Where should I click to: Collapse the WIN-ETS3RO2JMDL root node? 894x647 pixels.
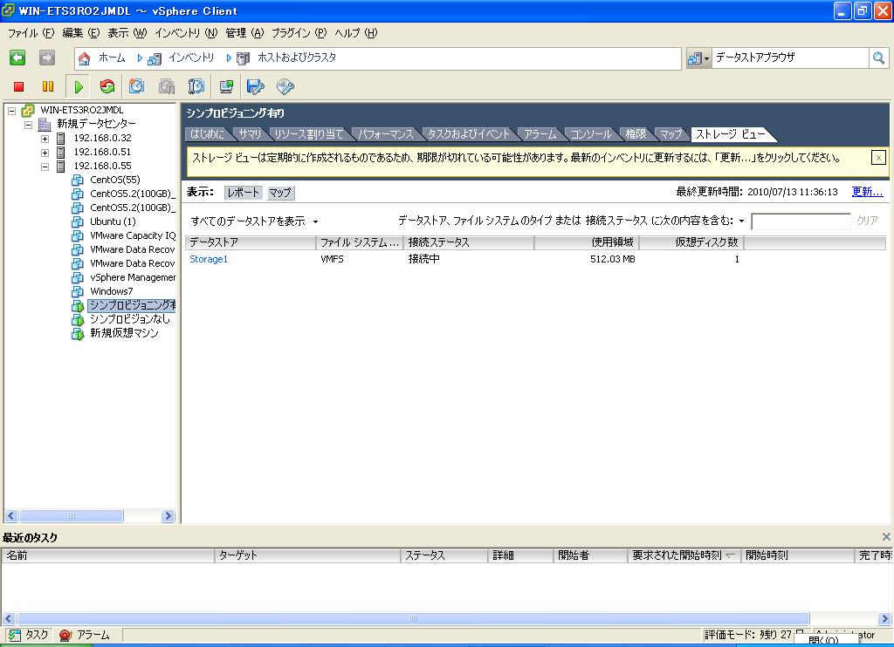click(x=11, y=111)
